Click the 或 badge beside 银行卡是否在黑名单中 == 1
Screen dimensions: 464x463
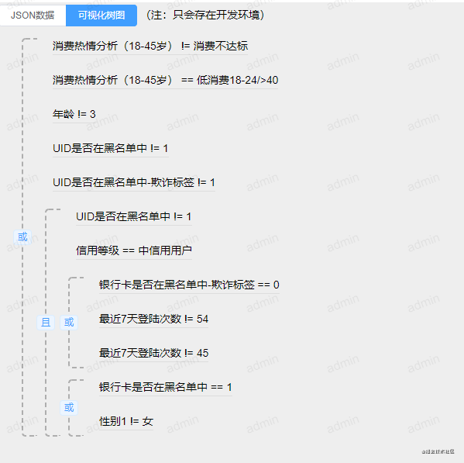[x=69, y=408]
